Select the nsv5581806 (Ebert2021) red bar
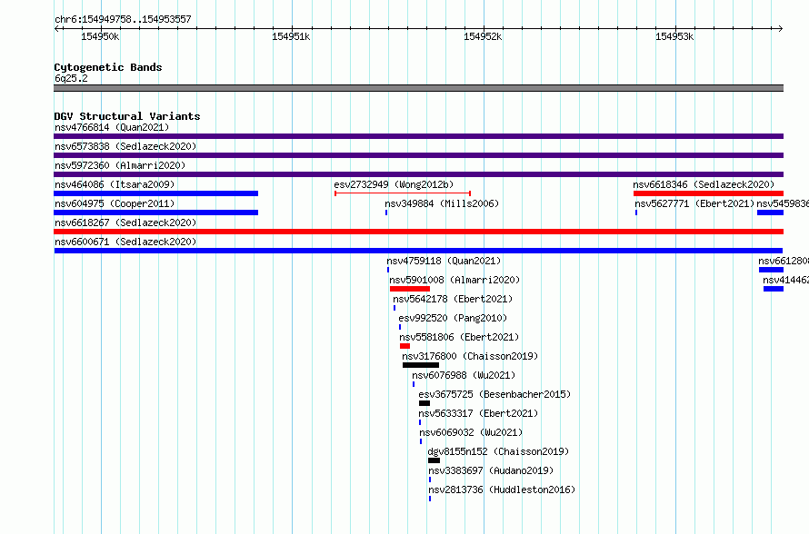 click(x=405, y=346)
